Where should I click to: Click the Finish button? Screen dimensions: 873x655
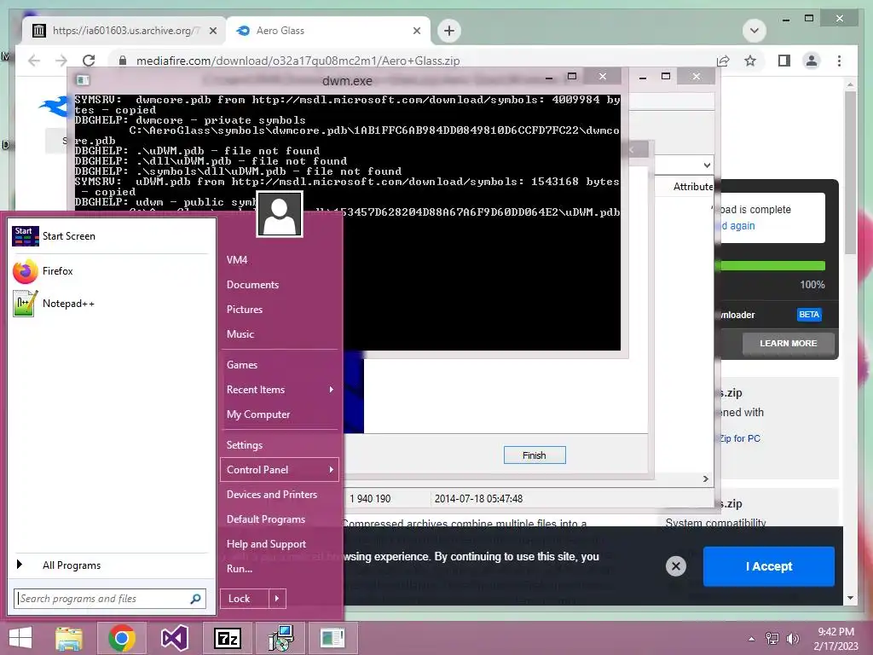point(535,455)
